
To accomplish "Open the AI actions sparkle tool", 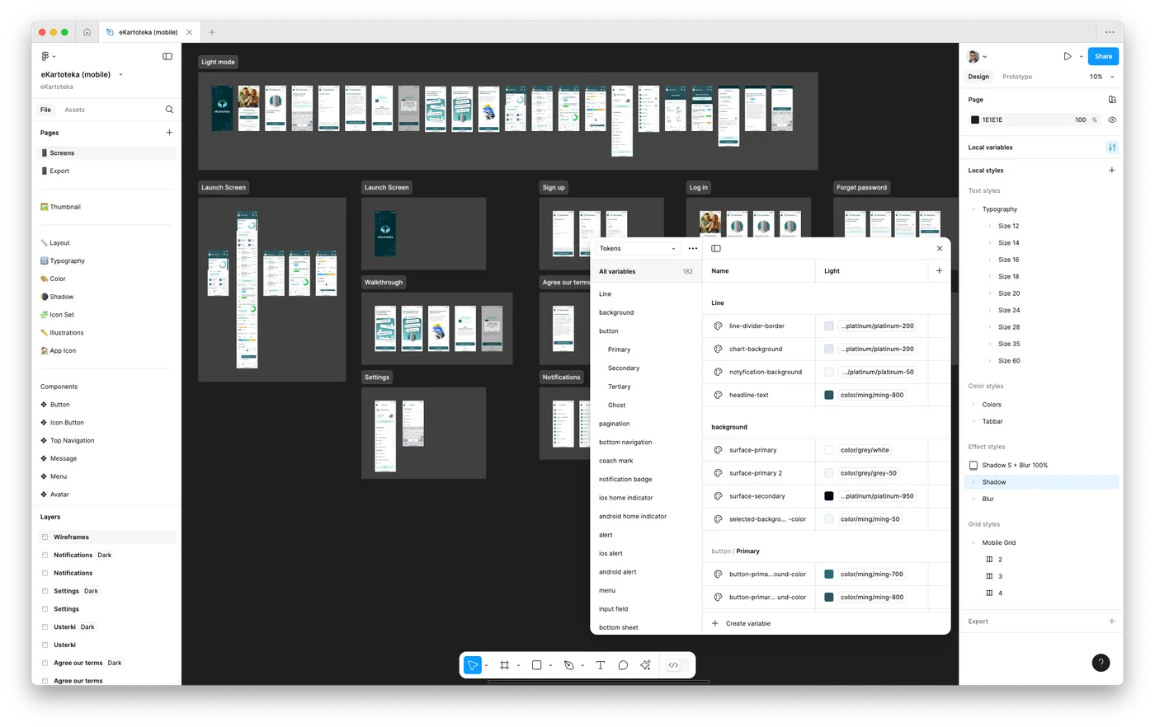I will tap(645, 665).
